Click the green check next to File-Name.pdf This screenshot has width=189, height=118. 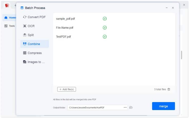click(105, 28)
